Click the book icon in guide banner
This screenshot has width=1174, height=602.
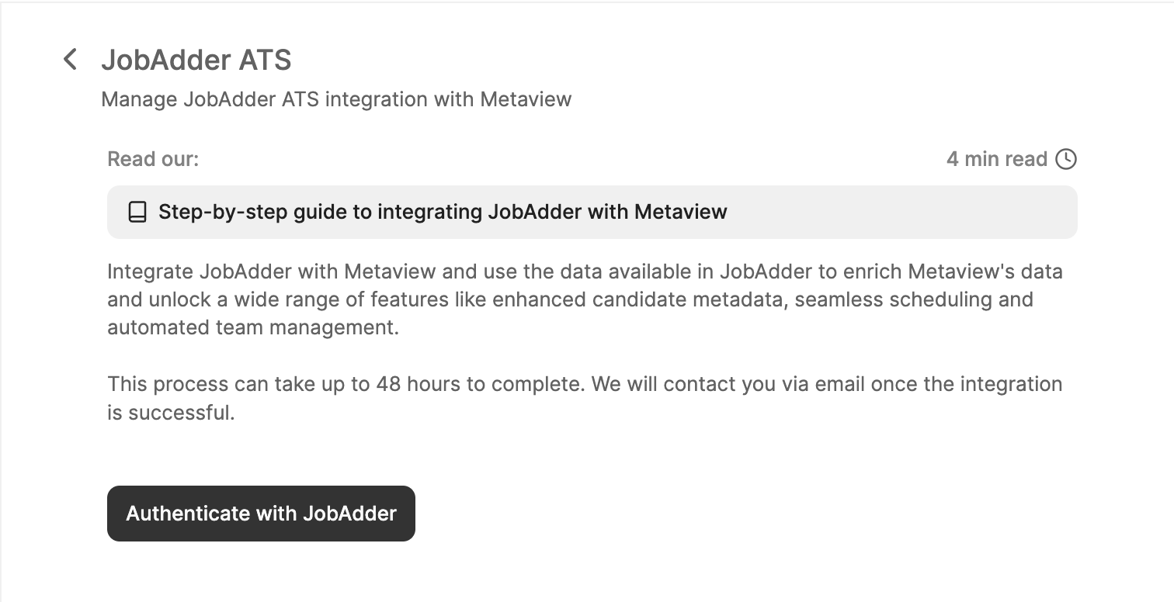(137, 212)
